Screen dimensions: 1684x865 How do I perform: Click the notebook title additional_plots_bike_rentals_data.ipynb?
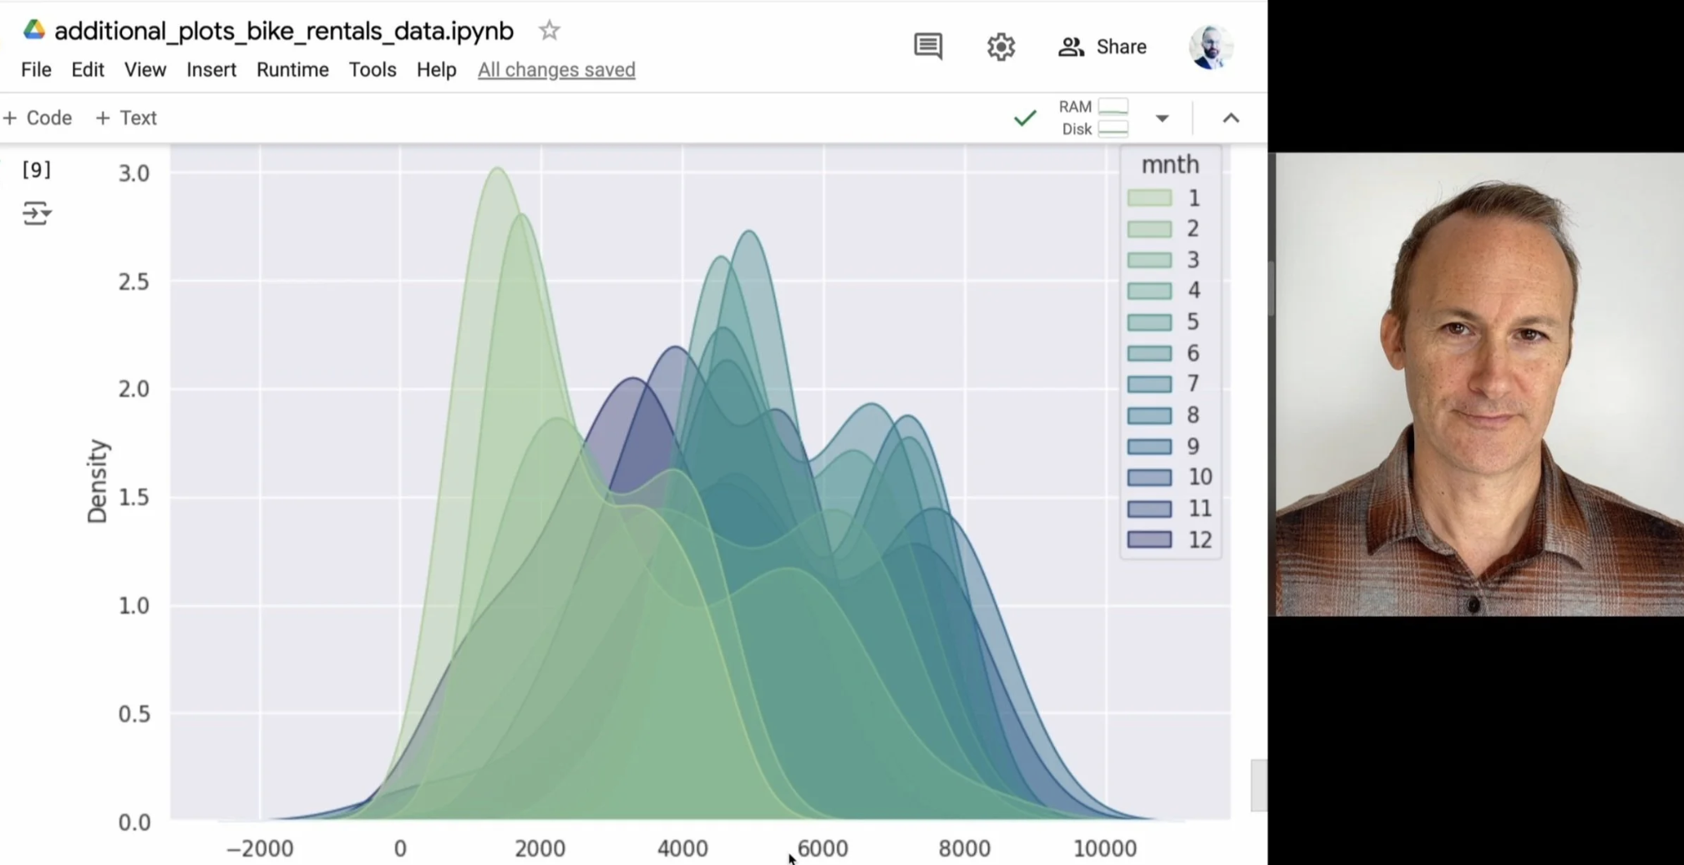[x=284, y=31]
